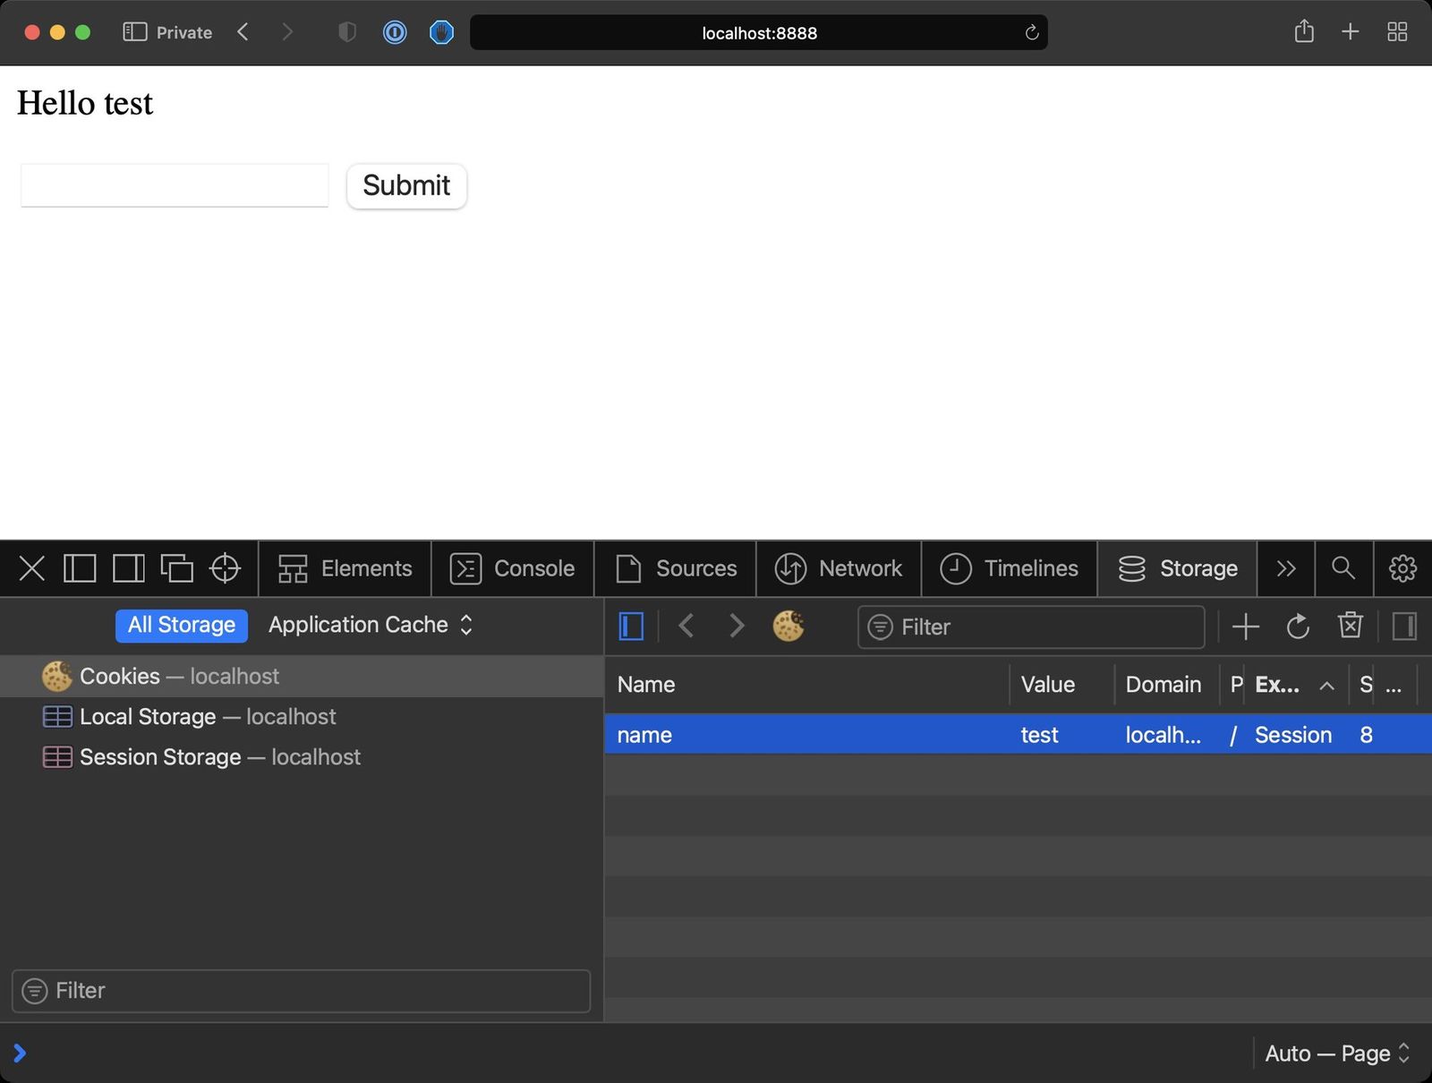1432x1083 pixels.
Task: Dock Web Inspector to the right side
Action: [128, 568]
